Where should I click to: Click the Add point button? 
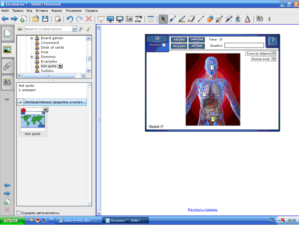pyautogui.click(x=179, y=40)
